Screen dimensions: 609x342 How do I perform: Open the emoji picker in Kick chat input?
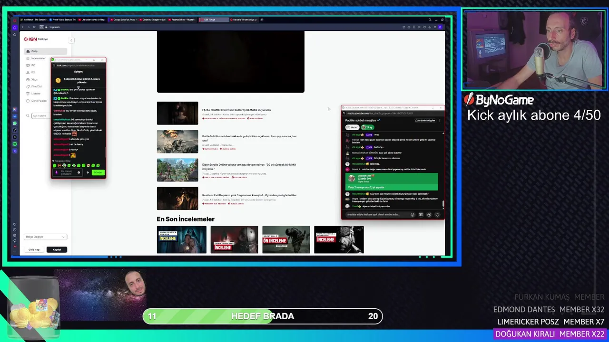point(79,172)
